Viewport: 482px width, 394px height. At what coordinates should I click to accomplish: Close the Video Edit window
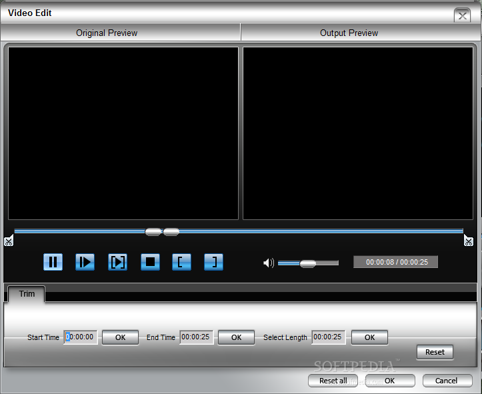[462, 15]
